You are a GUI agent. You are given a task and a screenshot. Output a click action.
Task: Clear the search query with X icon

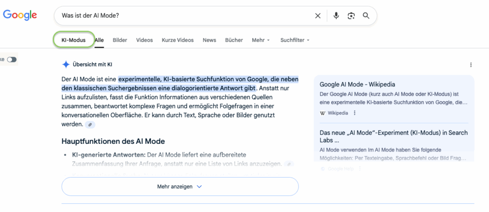pos(318,16)
